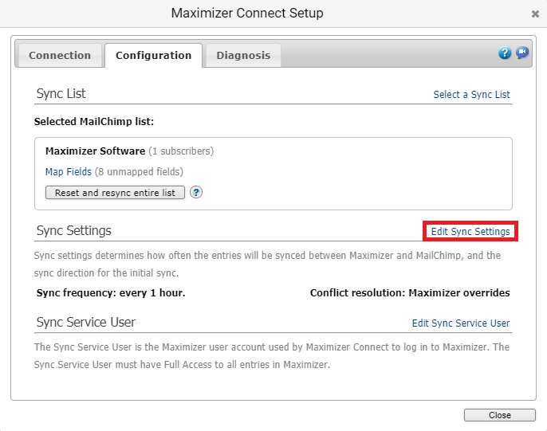Screen dimensions: 547x431
Task: Open the Diagnosis tab
Action: 243,55
